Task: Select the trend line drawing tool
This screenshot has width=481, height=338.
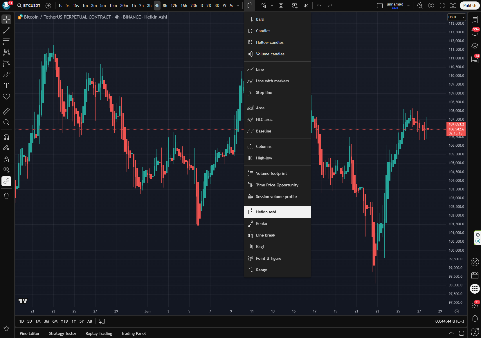Action: pos(6,30)
